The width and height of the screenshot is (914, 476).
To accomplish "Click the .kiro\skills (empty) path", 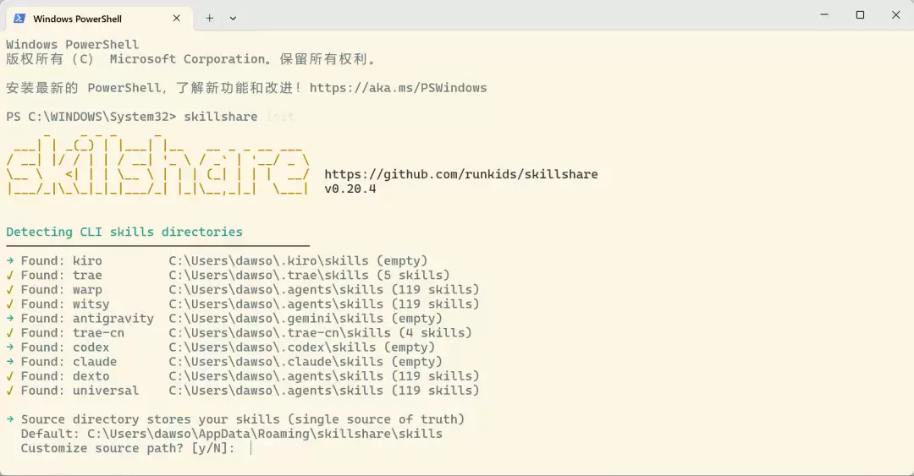I will tap(299, 260).
